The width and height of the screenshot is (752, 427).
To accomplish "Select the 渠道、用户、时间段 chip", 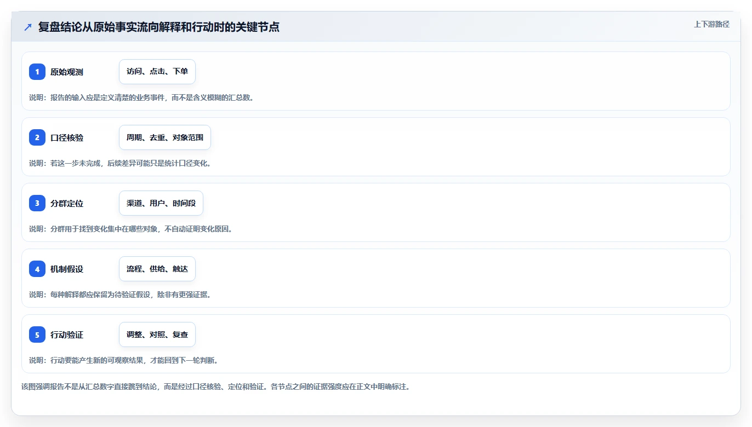I will coord(161,203).
